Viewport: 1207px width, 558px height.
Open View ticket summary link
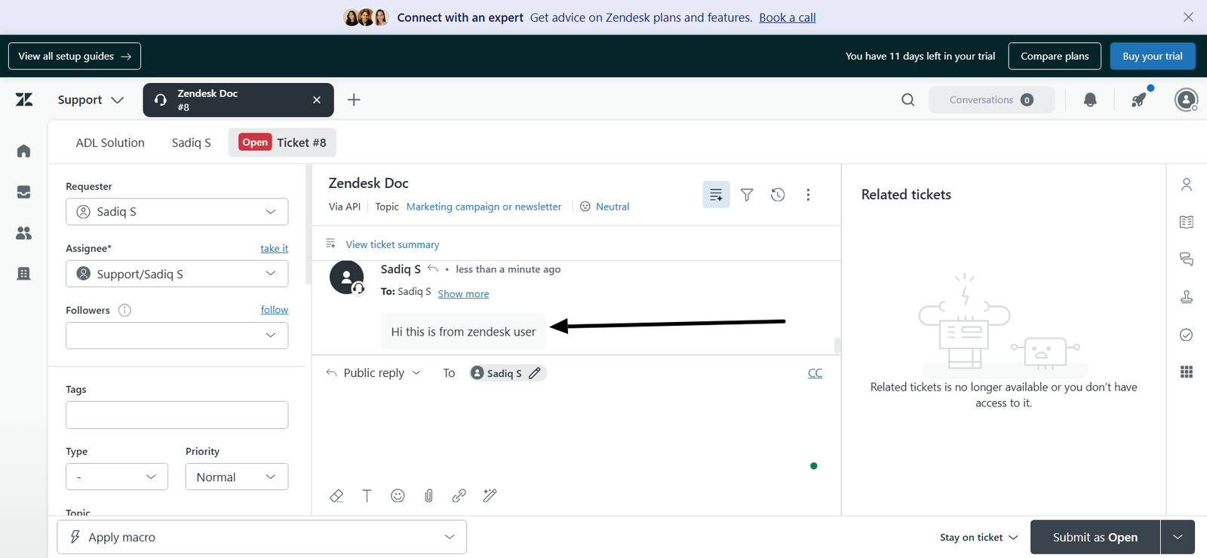[x=392, y=244]
